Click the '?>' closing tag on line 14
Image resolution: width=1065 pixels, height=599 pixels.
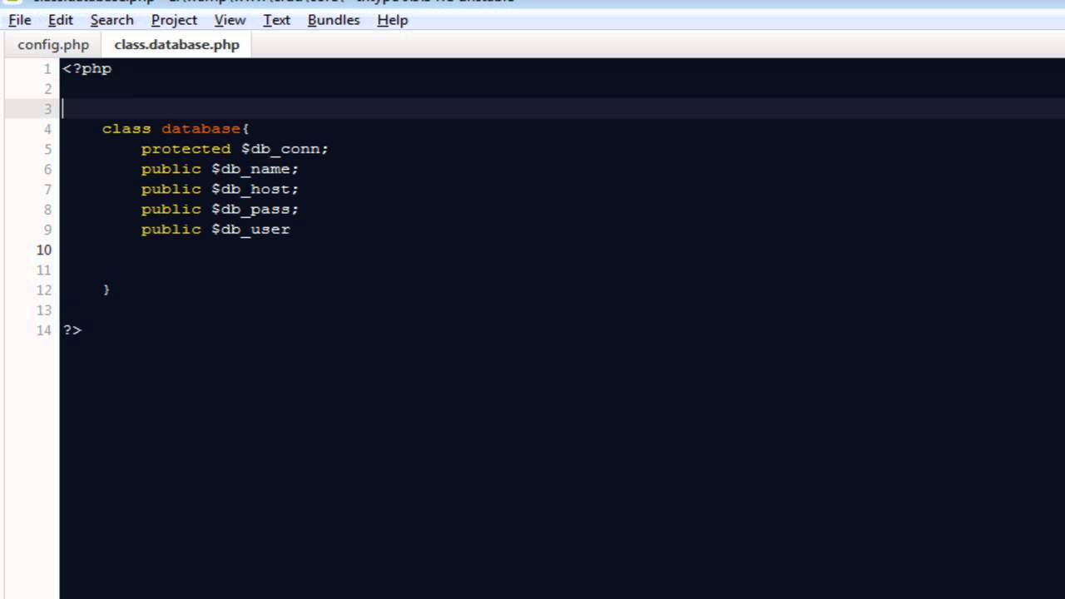pyautogui.click(x=72, y=330)
